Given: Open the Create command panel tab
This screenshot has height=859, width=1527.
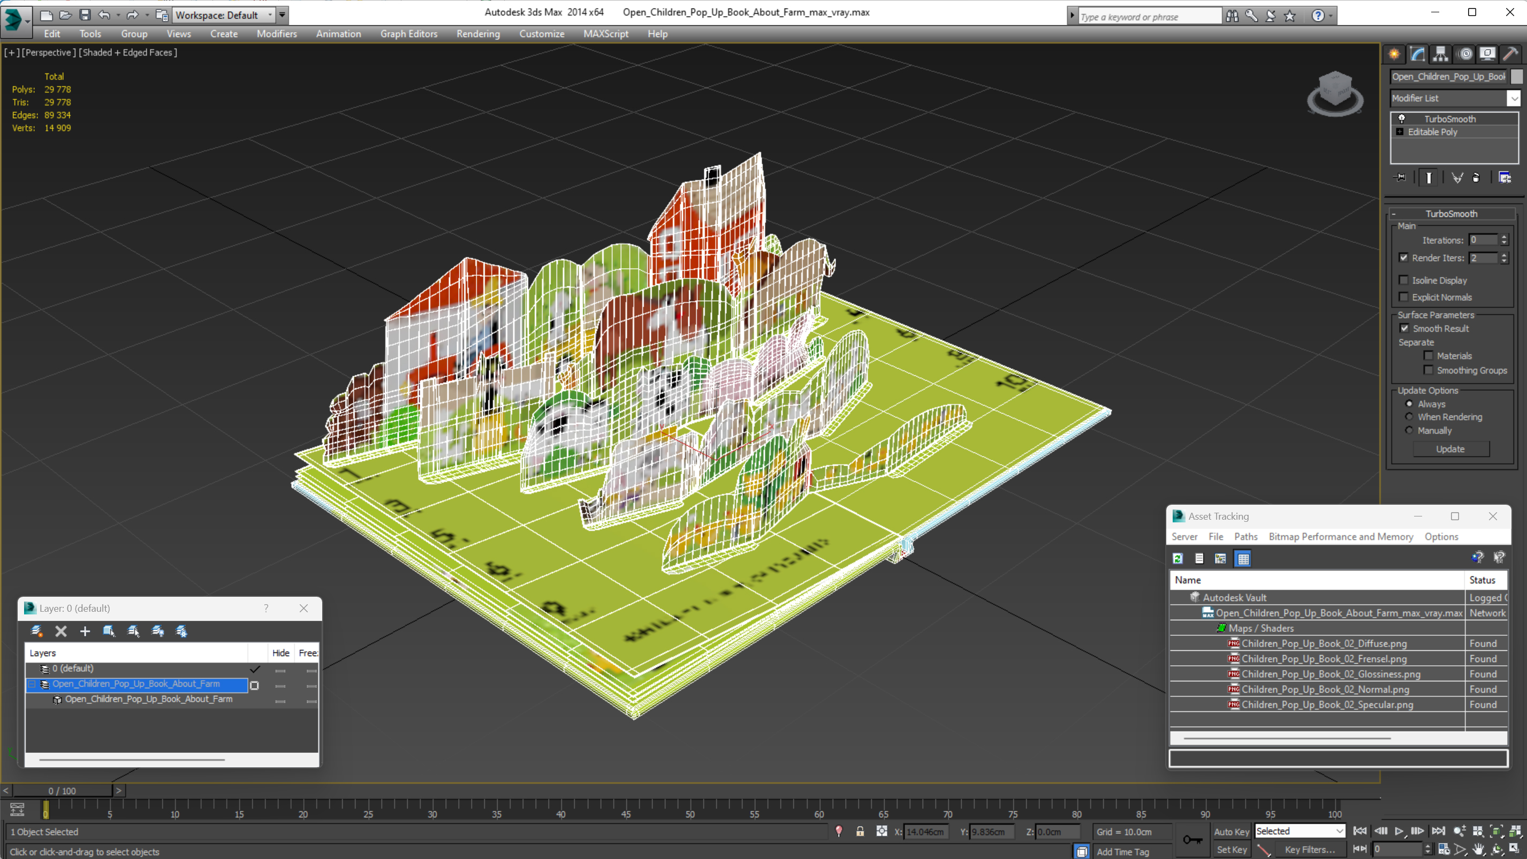Looking at the screenshot, I should pos(1394,54).
